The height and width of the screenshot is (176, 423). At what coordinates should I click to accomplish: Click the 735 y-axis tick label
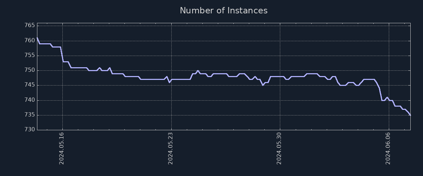pos(30,115)
